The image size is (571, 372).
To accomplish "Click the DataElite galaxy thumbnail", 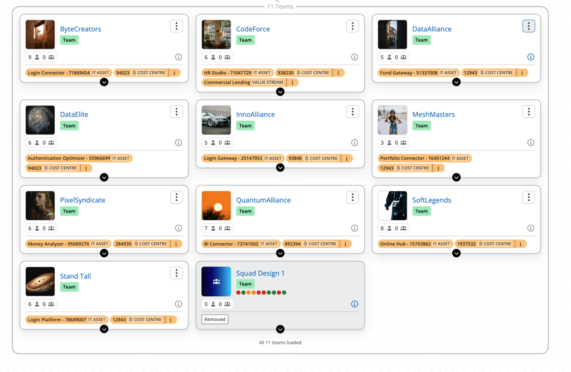I will click(x=40, y=120).
